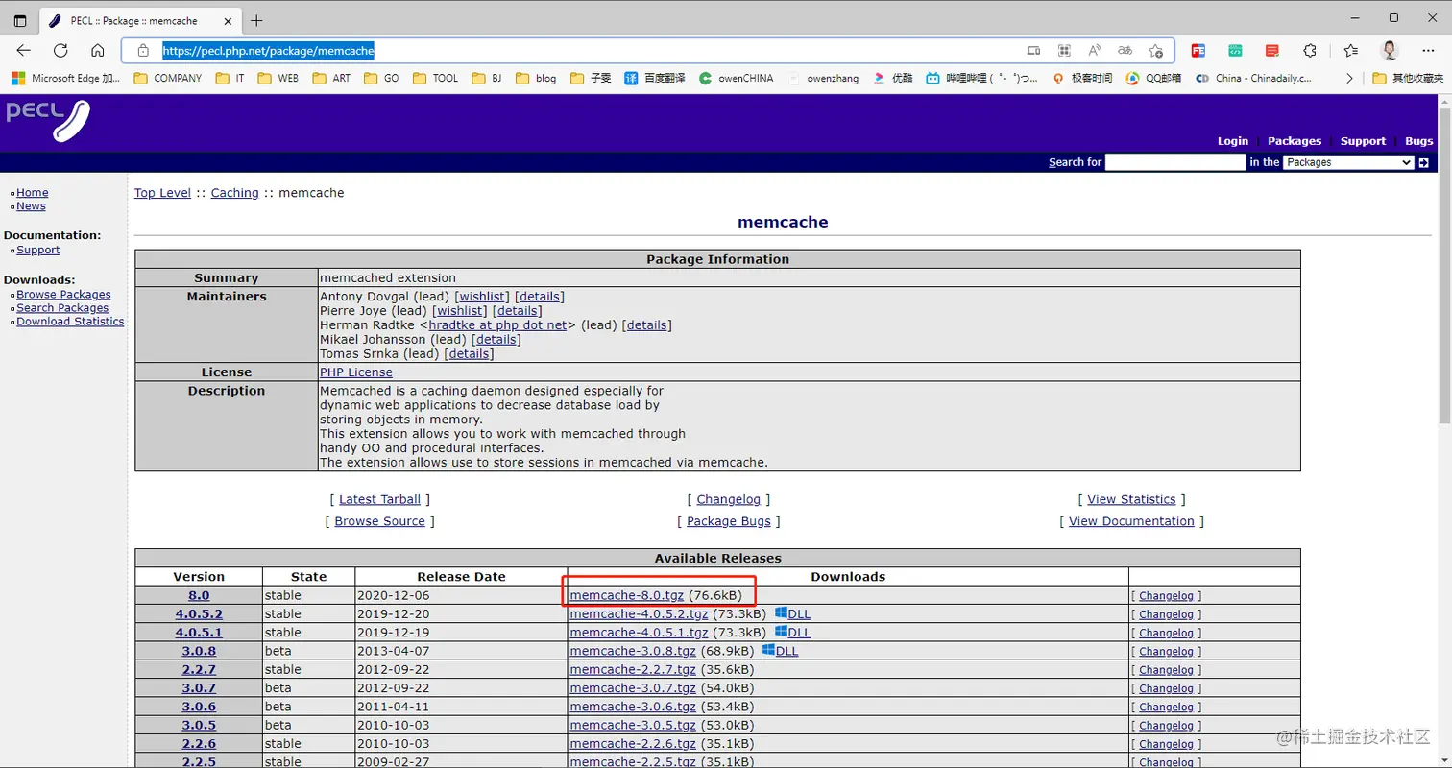Download Windows DLL for memcache 4.0.5.2

coord(792,614)
